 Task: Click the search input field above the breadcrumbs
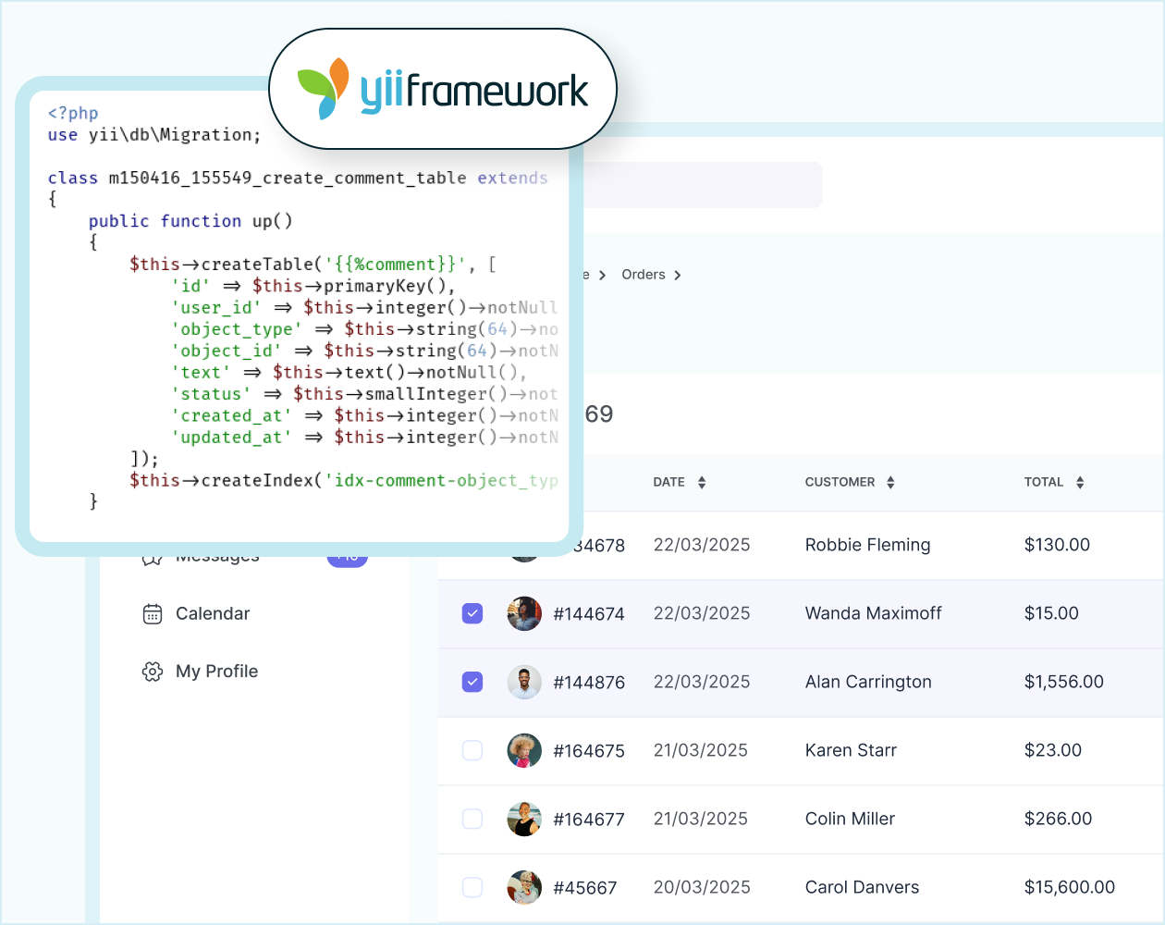coord(703,185)
